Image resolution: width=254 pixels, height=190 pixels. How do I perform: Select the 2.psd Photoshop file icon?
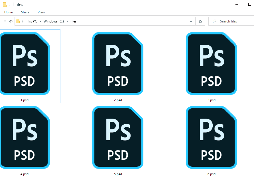118,63
